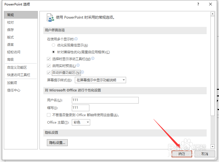219x162 pixels.
Task: Click the 用户名 input field
Action: click(105, 100)
